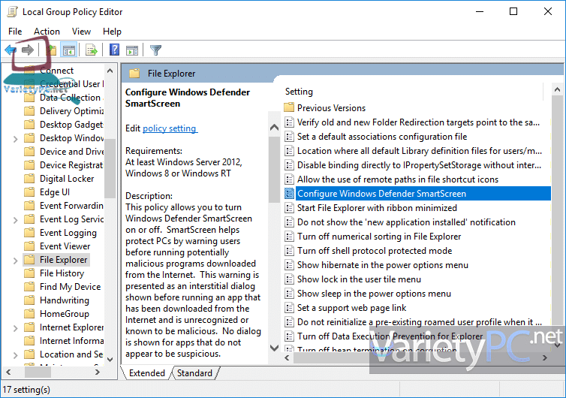The height and width of the screenshot is (398, 566).
Task: Click folder icon next to Edge UI
Action: (29, 191)
